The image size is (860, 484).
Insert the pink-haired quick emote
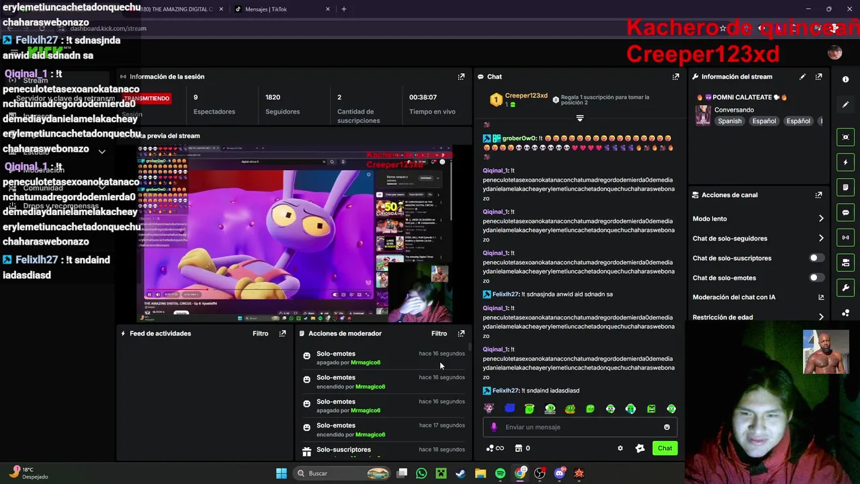tap(488, 409)
